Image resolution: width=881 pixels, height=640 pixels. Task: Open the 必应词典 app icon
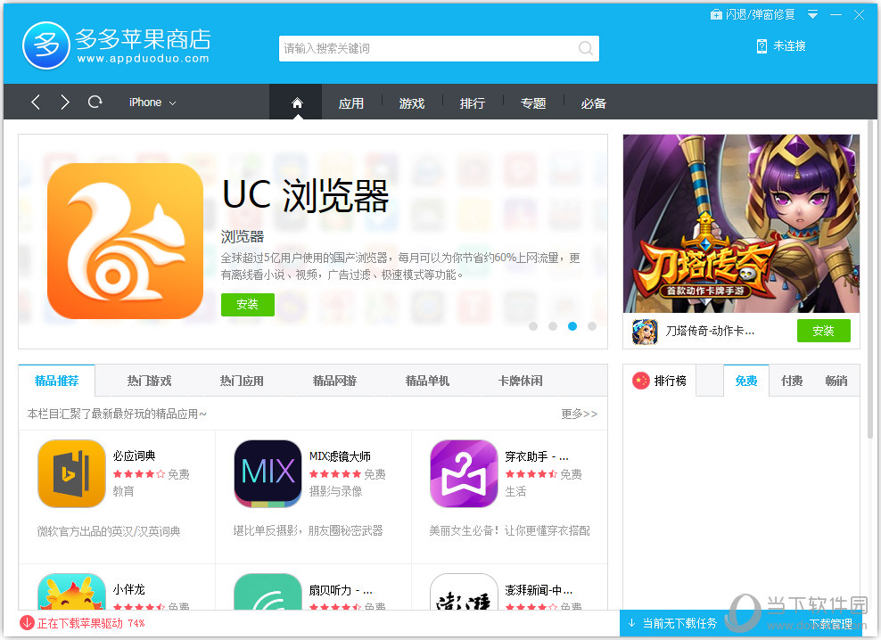point(71,473)
